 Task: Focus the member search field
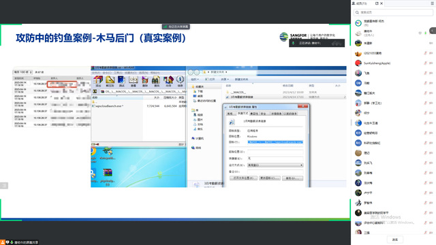393,12
